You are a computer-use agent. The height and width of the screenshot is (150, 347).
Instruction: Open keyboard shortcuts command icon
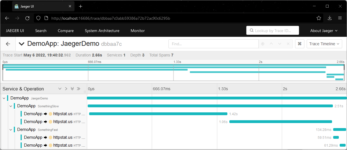[300, 44]
